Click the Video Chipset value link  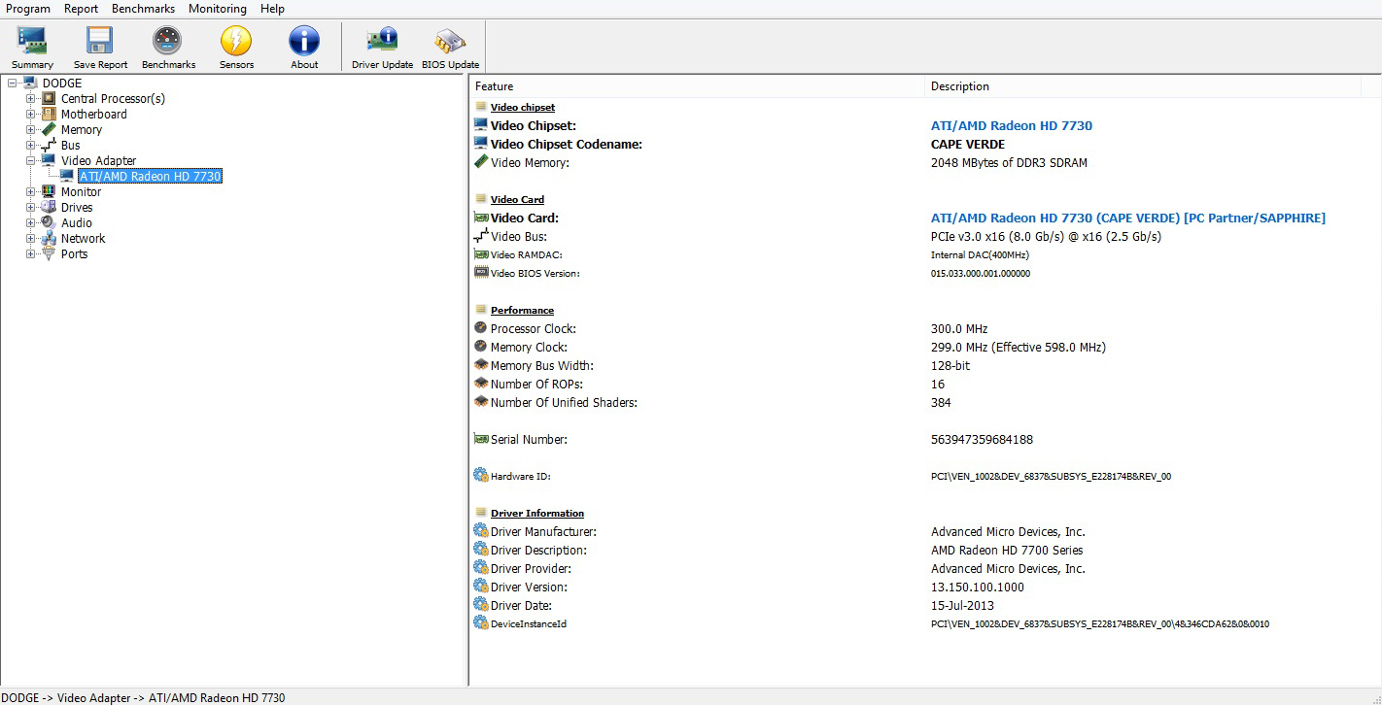pos(1012,125)
